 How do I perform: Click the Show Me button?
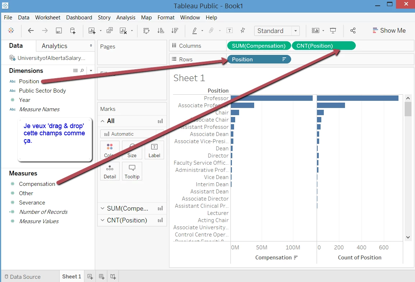389,30
